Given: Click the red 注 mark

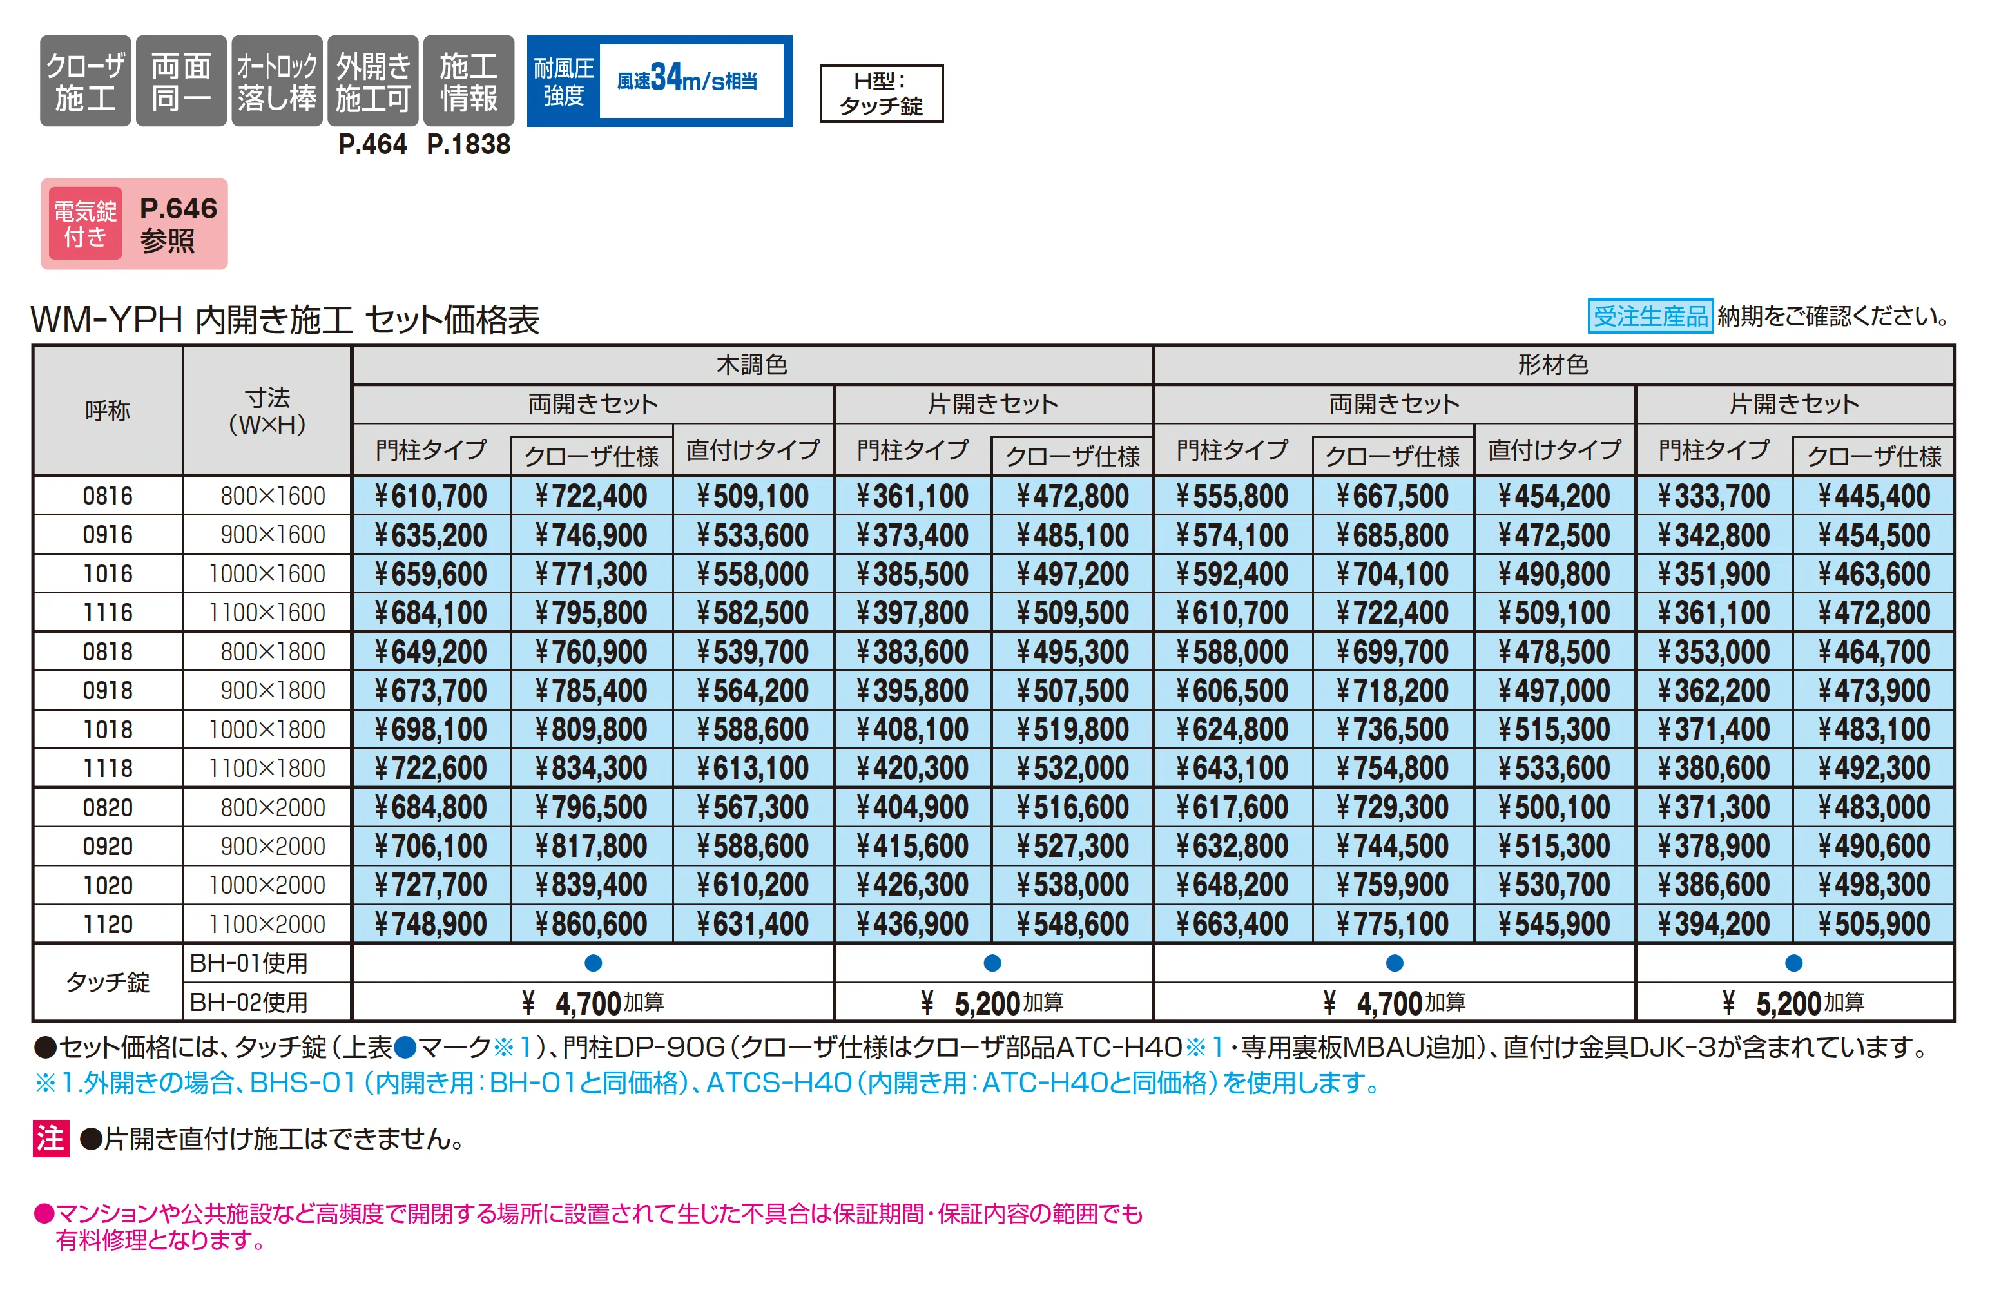Looking at the screenshot, I should coord(50,1138).
